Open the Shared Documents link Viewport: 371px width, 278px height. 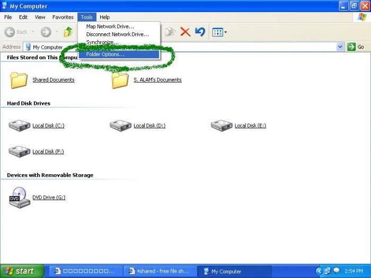coord(54,79)
